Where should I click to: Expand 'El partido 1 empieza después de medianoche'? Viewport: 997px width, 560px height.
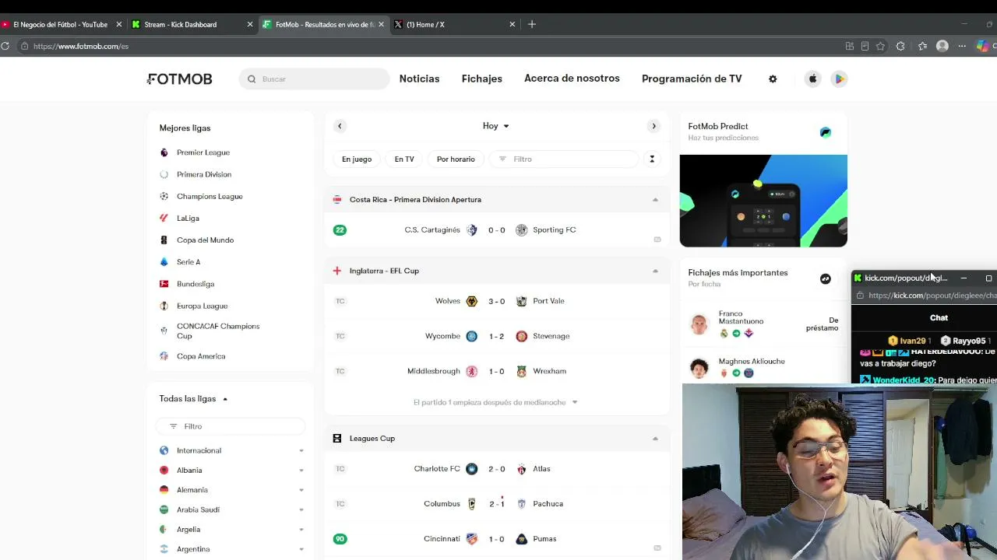pyautogui.click(x=496, y=402)
